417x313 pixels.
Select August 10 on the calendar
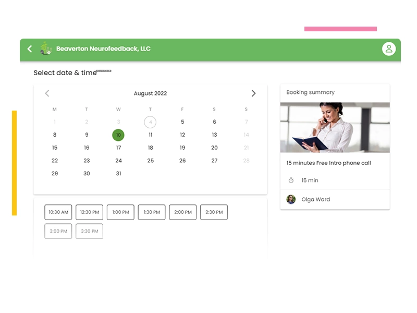pyautogui.click(x=118, y=135)
